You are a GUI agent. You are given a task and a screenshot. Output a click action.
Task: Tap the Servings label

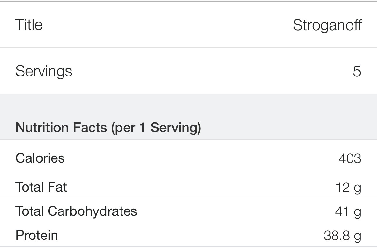pyautogui.click(x=43, y=71)
